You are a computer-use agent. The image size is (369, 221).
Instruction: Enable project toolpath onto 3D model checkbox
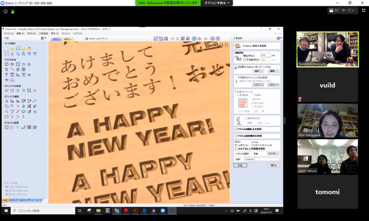coord(236,148)
